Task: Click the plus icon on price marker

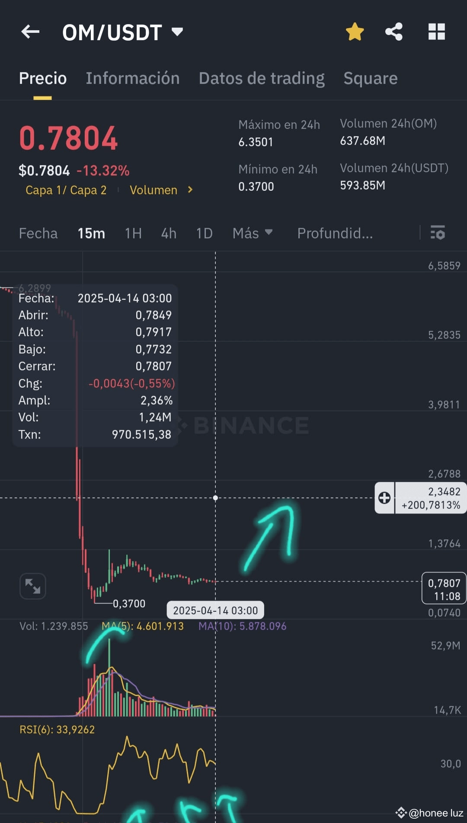Action: point(384,498)
